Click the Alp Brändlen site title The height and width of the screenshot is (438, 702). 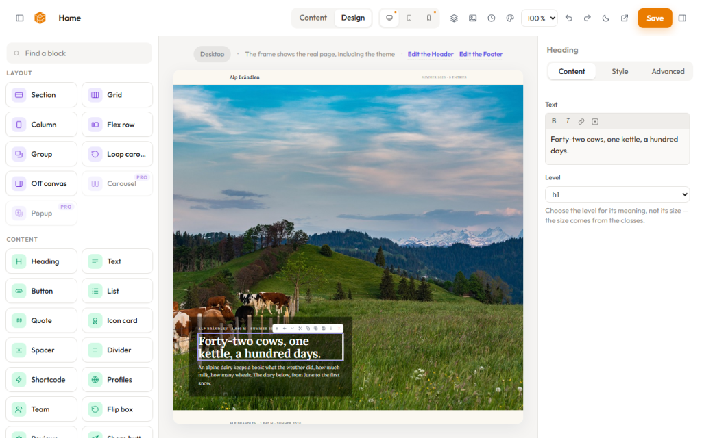(x=245, y=77)
